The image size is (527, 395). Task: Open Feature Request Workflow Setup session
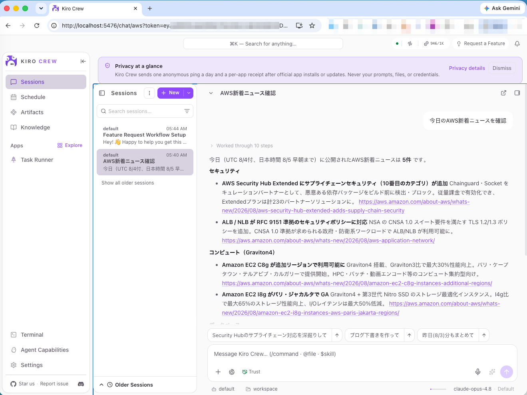pos(145,135)
